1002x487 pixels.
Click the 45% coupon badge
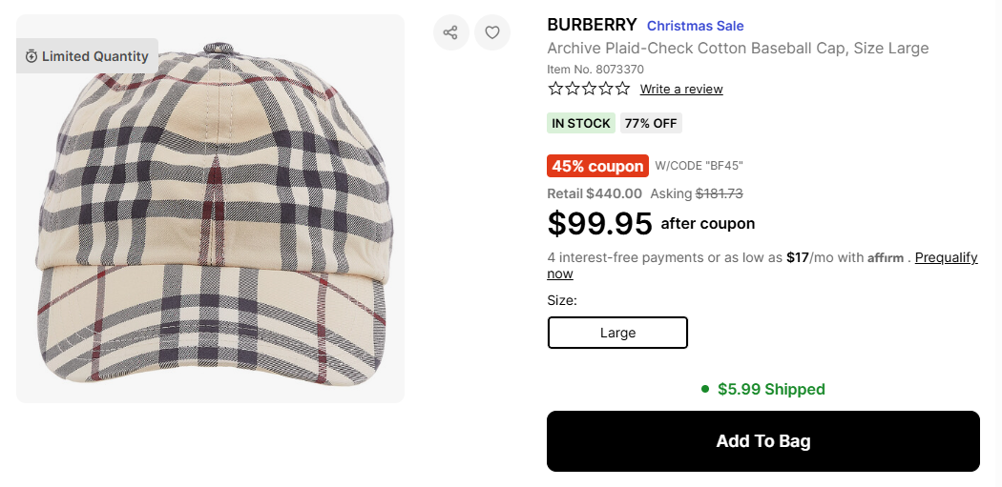point(597,166)
